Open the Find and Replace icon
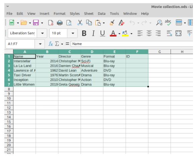Screen dimensions: 196x157 [159, 23]
